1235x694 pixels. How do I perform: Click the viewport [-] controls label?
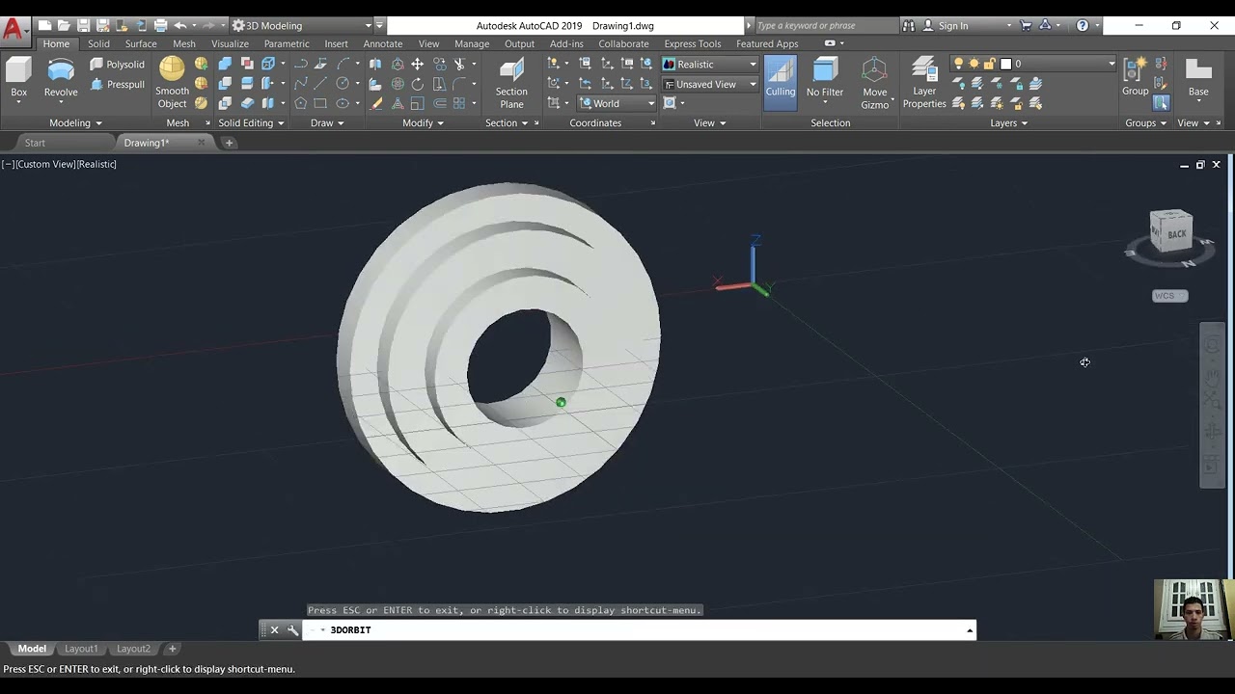click(8, 164)
